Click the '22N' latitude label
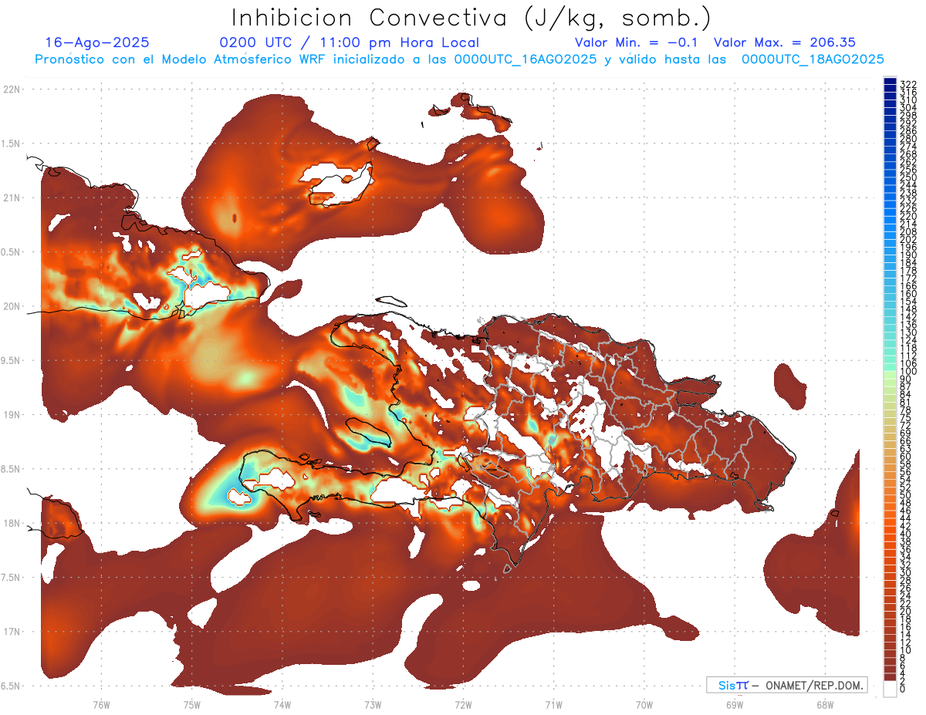 [12, 89]
